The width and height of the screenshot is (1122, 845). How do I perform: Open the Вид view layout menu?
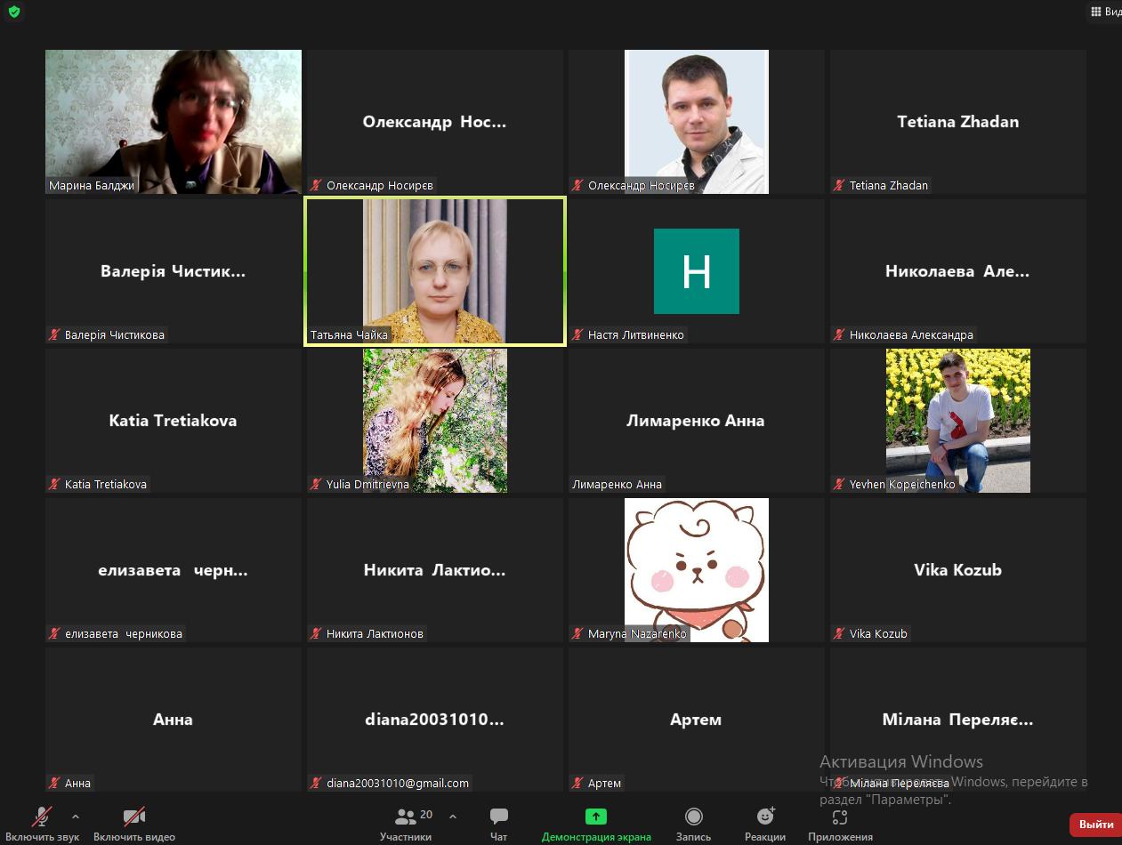[x=1106, y=12]
